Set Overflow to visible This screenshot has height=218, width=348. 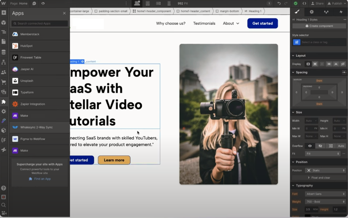(x=310, y=146)
